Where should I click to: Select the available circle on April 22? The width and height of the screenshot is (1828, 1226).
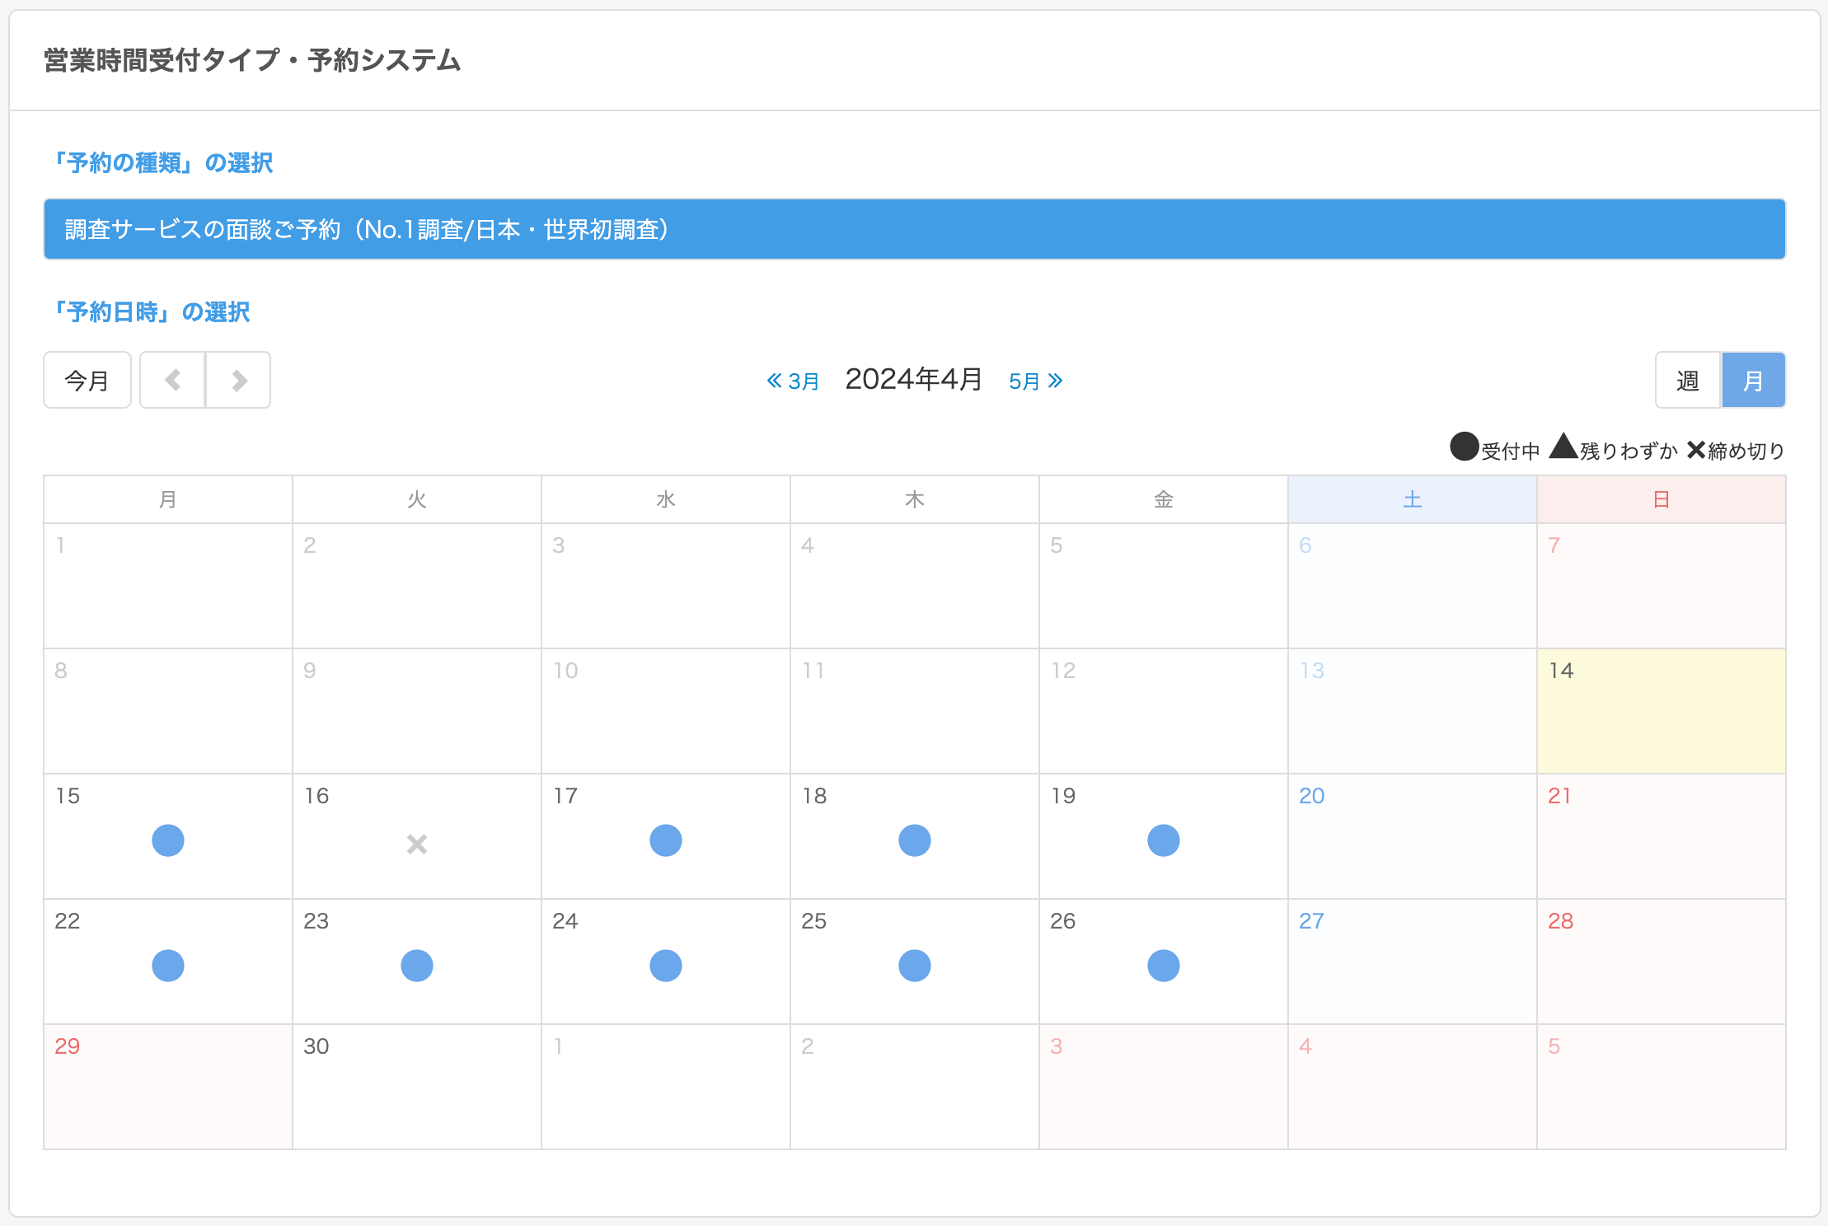tap(168, 966)
